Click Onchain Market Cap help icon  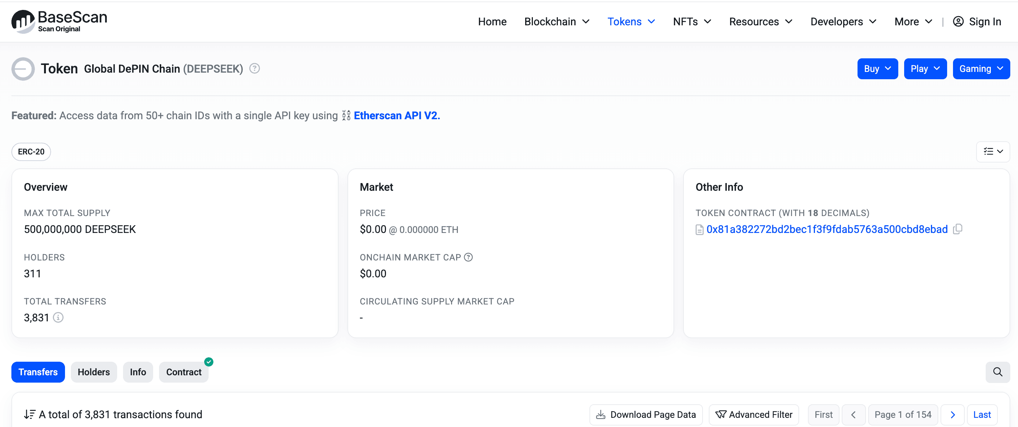(x=468, y=257)
